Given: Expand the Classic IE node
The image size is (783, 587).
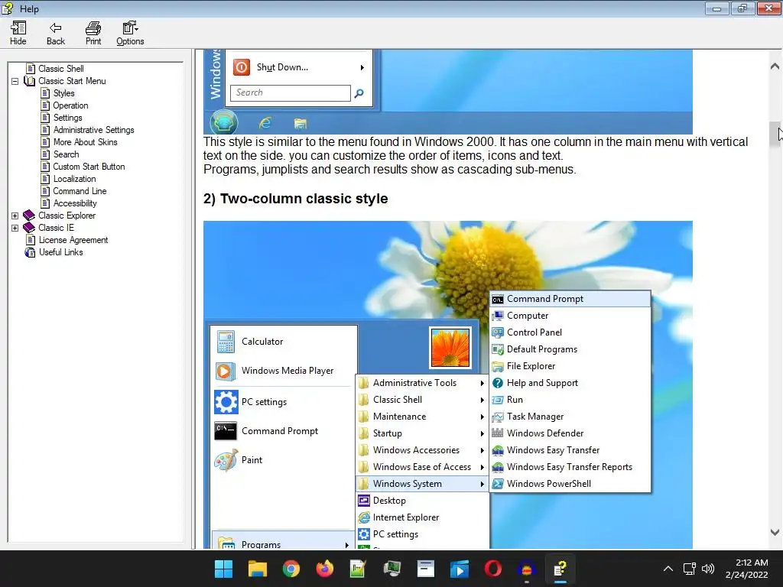Looking at the screenshot, I should pyautogui.click(x=15, y=228).
